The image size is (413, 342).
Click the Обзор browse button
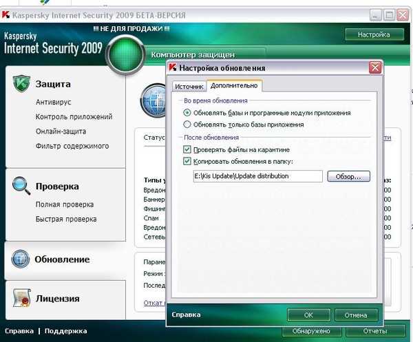click(348, 176)
